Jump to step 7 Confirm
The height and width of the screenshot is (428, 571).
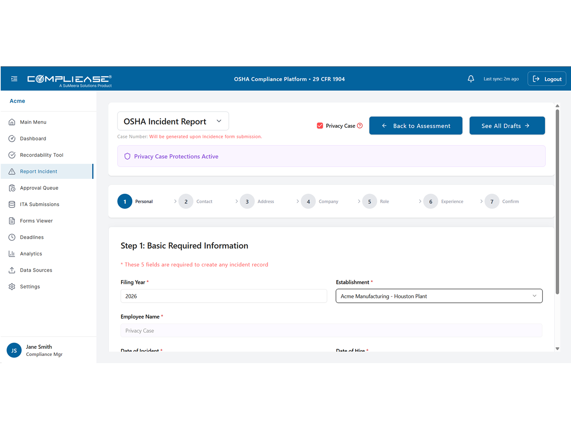(x=492, y=202)
